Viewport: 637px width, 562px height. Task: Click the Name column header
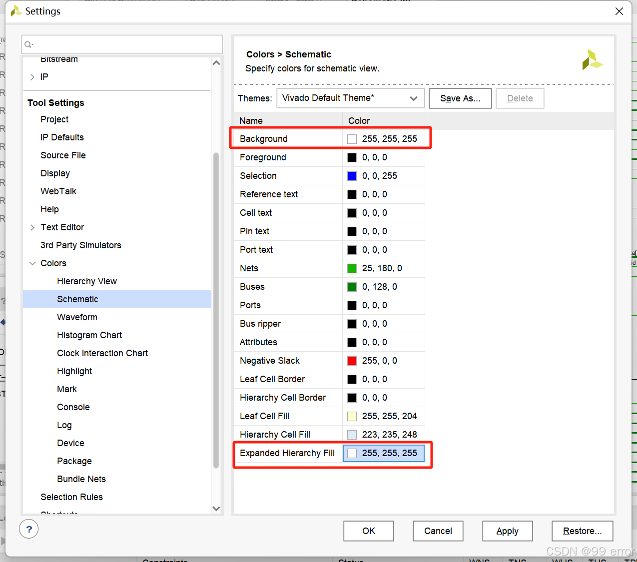(x=288, y=121)
